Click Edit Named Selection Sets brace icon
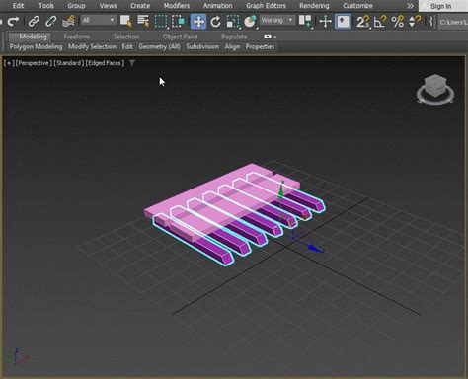 click(430, 22)
